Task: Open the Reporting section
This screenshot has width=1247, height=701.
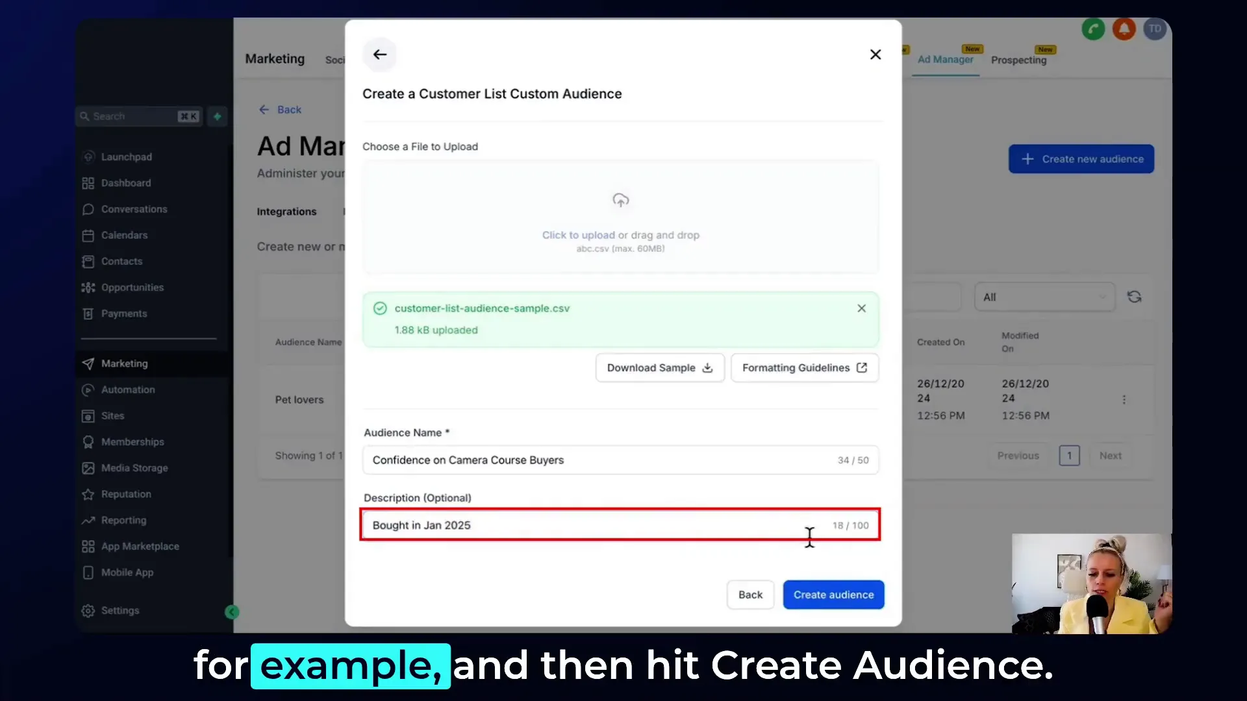Action: (123, 520)
